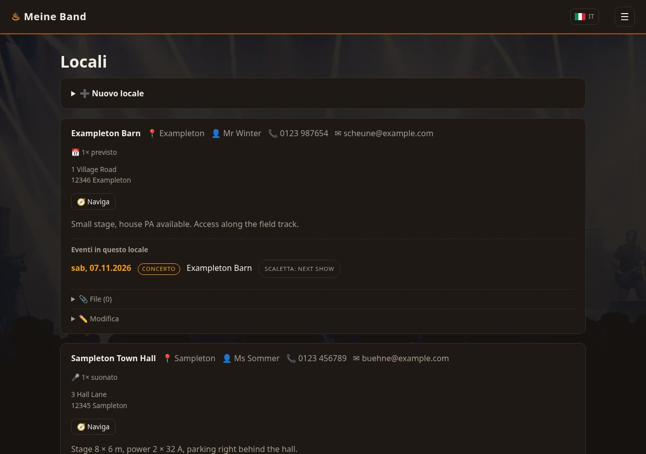Click the phone number 0123 456789
Viewport: 646px width, 454px height.
pos(322,358)
